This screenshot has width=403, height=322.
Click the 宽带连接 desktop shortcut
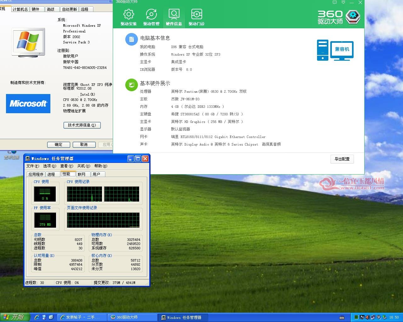pyautogui.click(x=12, y=155)
